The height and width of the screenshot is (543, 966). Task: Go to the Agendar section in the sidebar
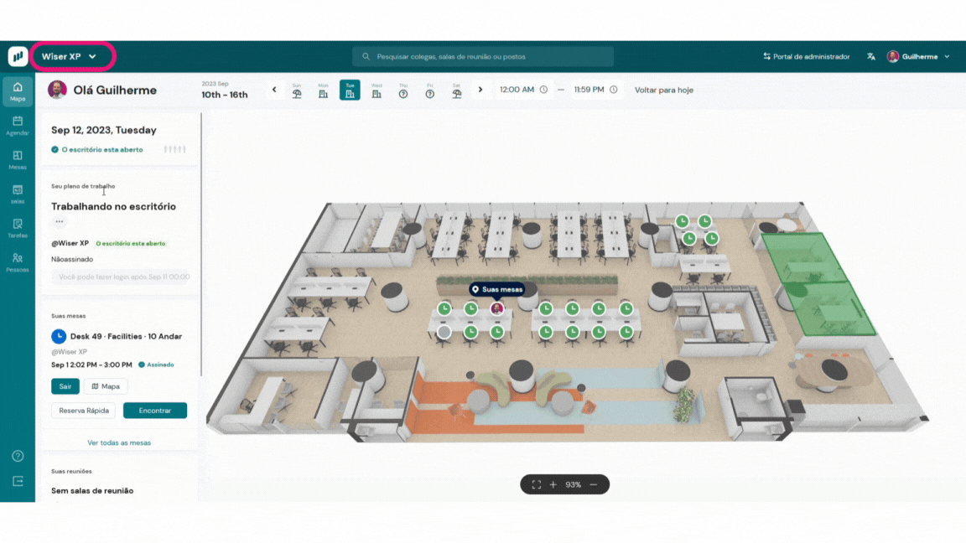click(x=18, y=126)
